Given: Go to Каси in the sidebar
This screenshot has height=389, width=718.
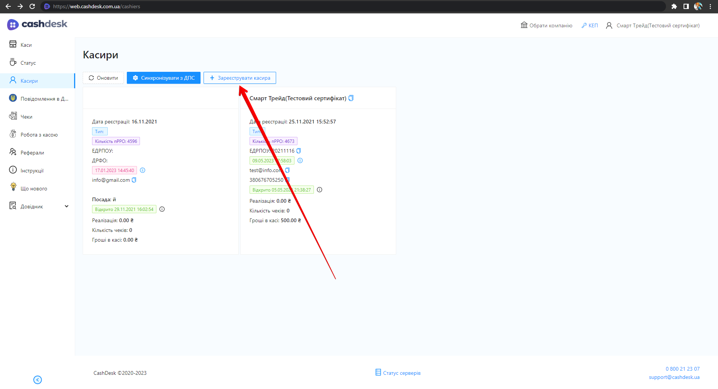Looking at the screenshot, I should pyautogui.click(x=26, y=45).
